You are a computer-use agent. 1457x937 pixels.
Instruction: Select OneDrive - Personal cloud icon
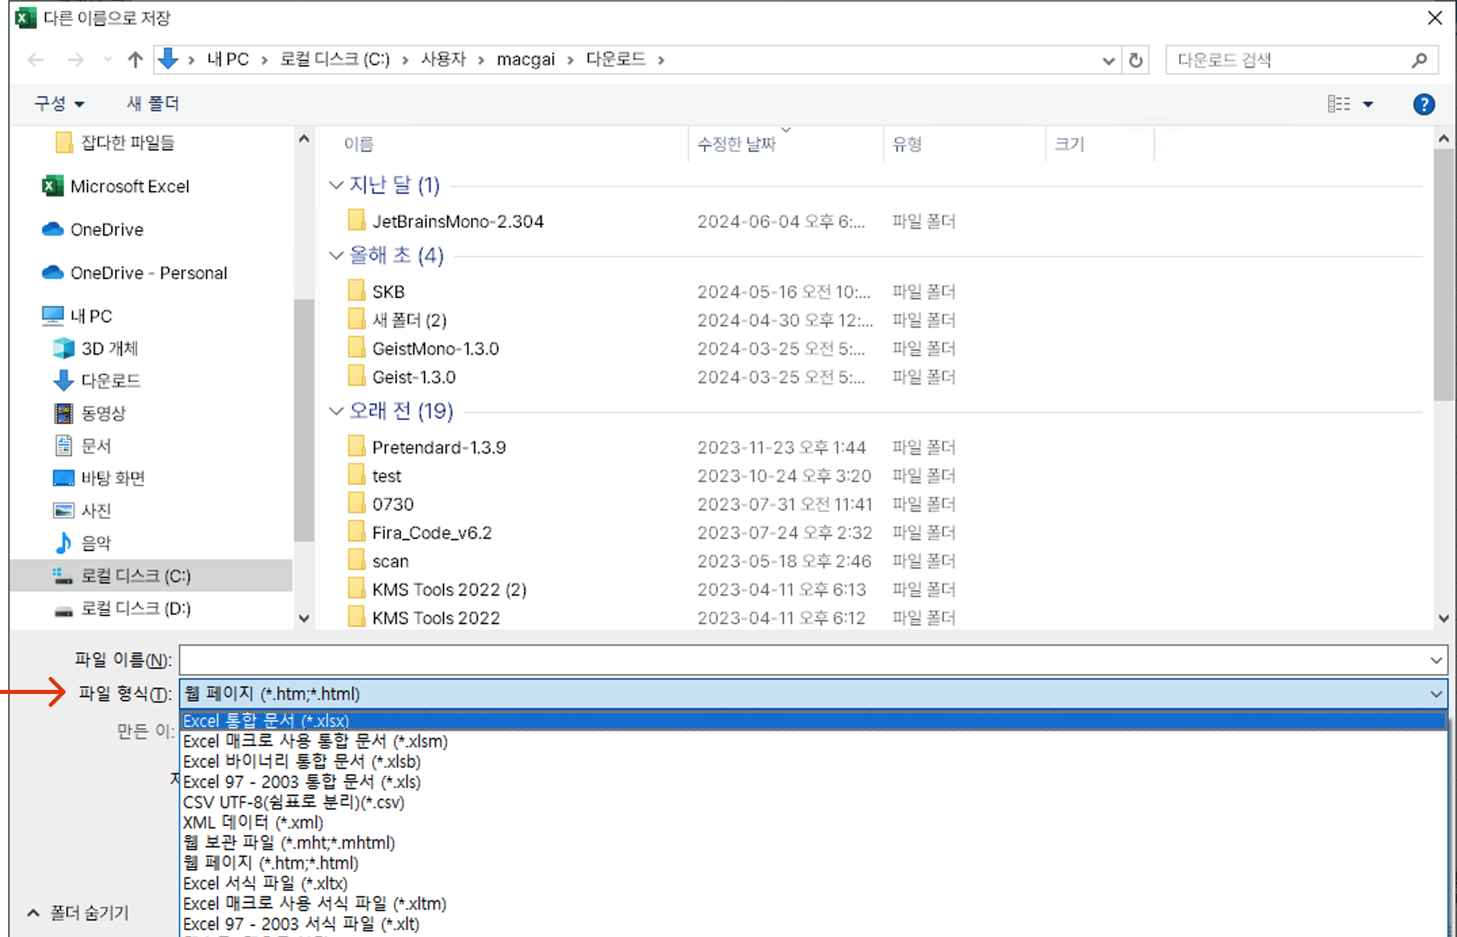coord(53,273)
